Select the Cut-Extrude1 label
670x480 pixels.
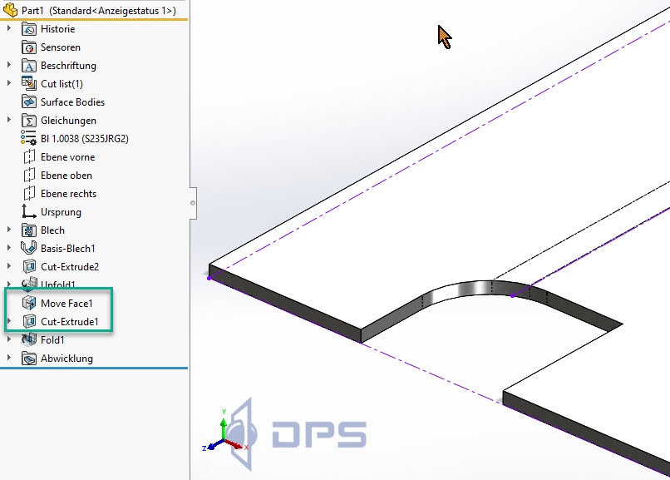(x=70, y=321)
